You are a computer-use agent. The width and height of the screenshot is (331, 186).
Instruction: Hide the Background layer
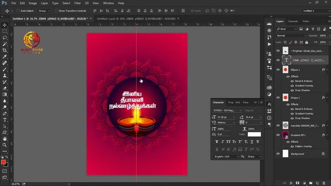point(278,154)
